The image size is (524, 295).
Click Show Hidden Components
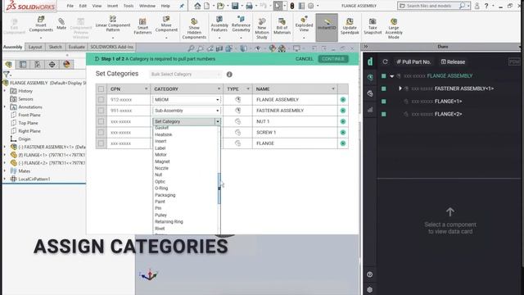[194, 29]
